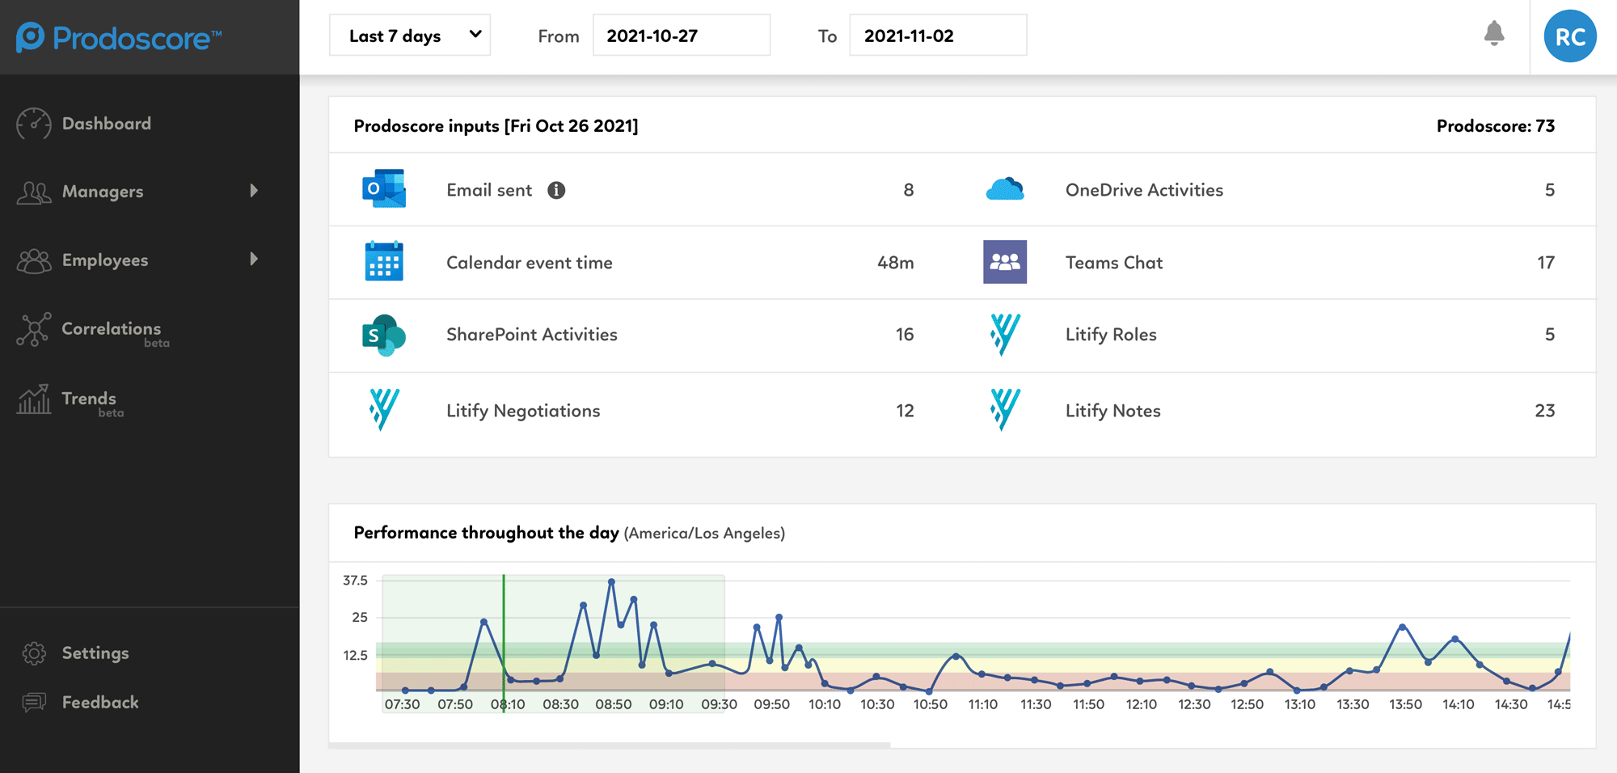1617x773 pixels.
Task: Click Prodoscore inputs [Fri Oct 26 2021] heading
Action: (496, 126)
